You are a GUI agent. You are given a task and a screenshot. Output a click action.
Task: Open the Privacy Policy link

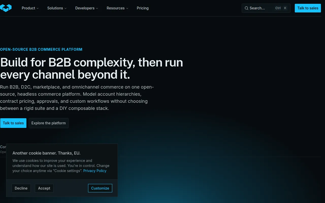95,171
